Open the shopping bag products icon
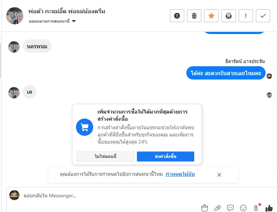This screenshot has height=212, width=277. 205,208
